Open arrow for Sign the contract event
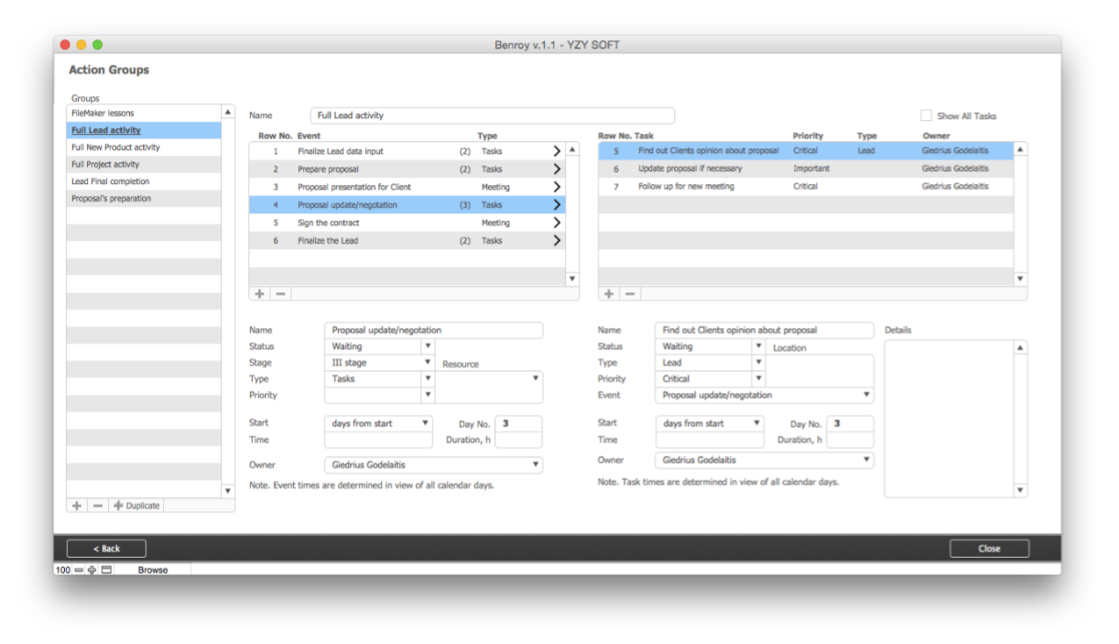 (x=556, y=223)
